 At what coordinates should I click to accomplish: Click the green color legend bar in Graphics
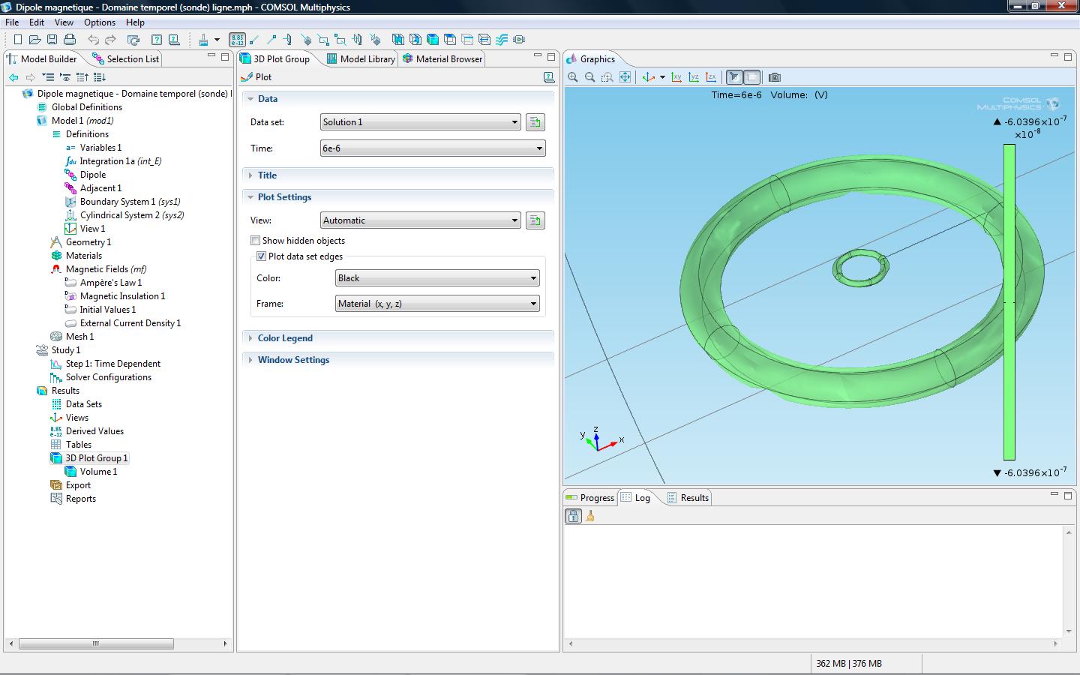pos(1009,301)
